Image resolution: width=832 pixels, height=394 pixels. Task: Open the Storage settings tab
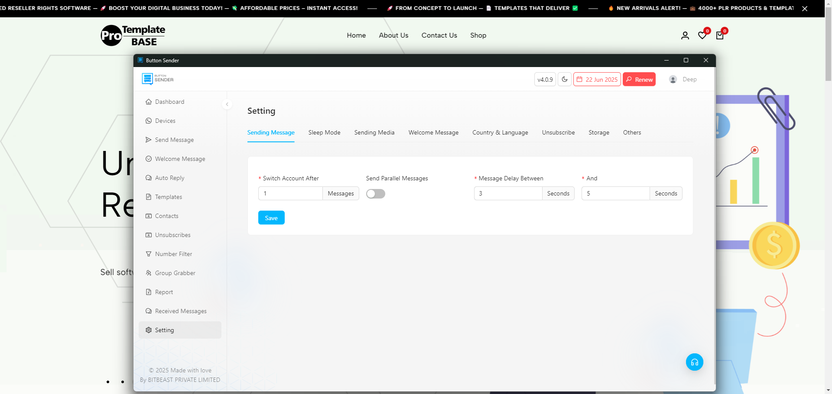pyautogui.click(x=599, y=132)
